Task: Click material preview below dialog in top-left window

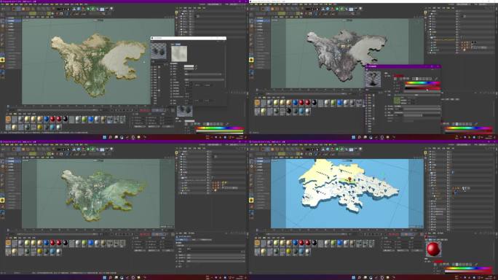Action: (x=184, y=111)
